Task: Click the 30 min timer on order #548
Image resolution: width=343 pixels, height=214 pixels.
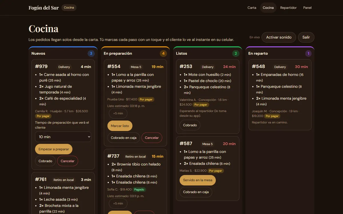Action: coord(301,67)
